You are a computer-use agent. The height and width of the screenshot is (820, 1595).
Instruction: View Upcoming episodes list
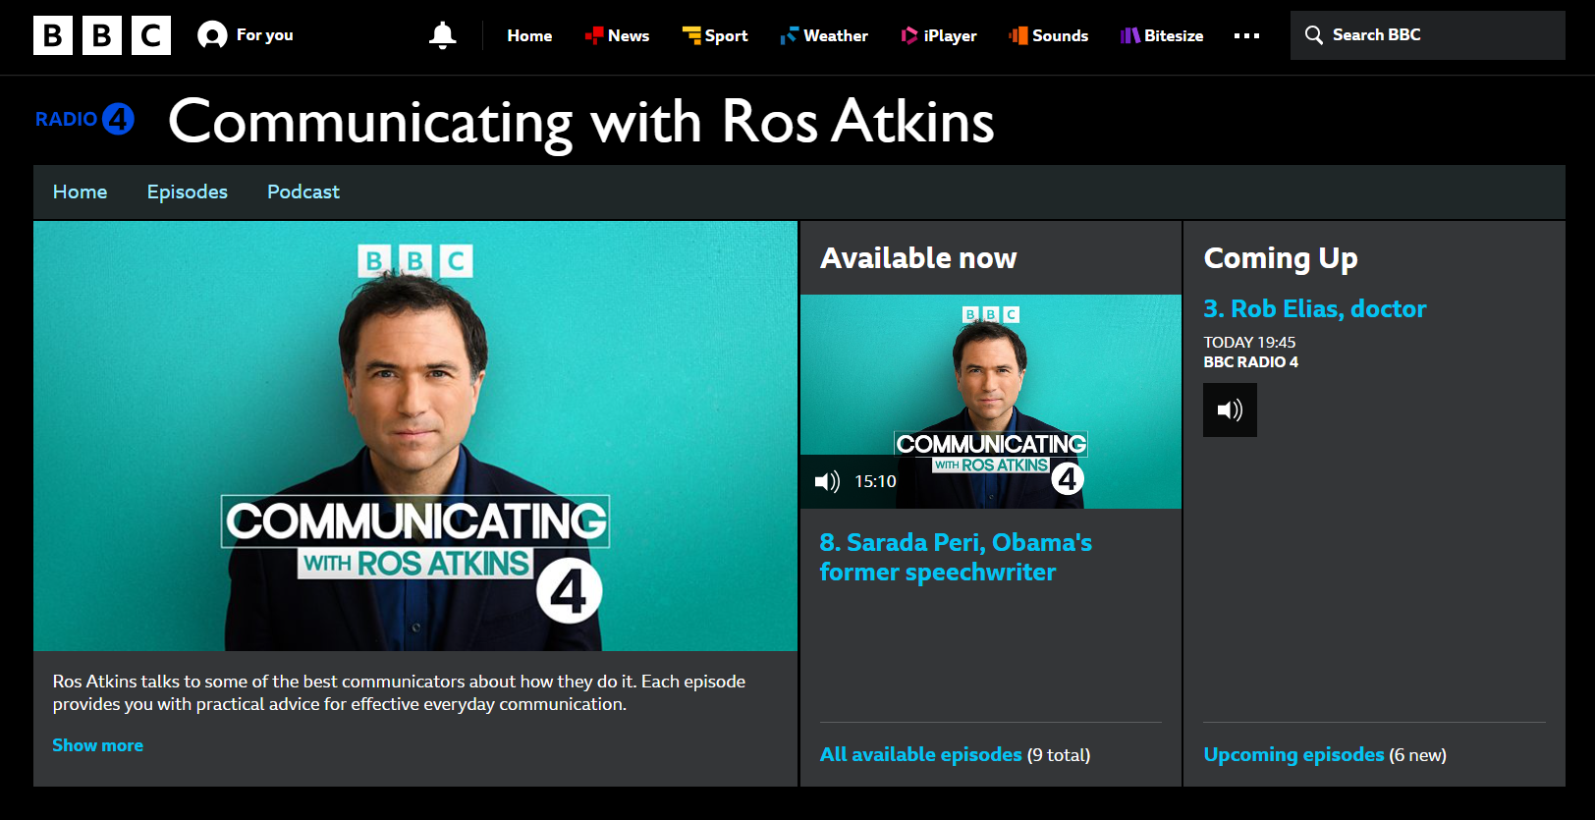[x=1293, y=754]
